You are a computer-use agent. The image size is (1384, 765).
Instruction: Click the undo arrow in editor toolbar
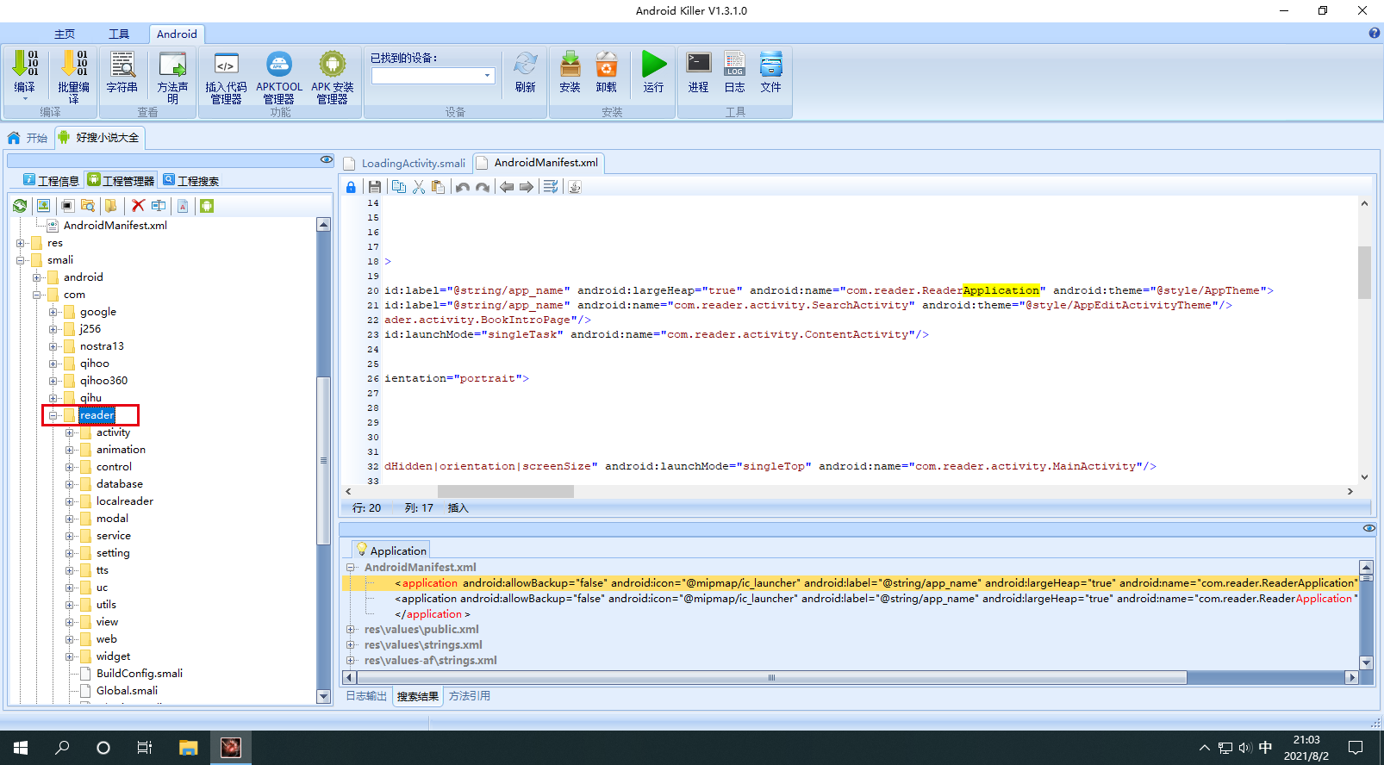pyautogui.click(x=463, y=187)
